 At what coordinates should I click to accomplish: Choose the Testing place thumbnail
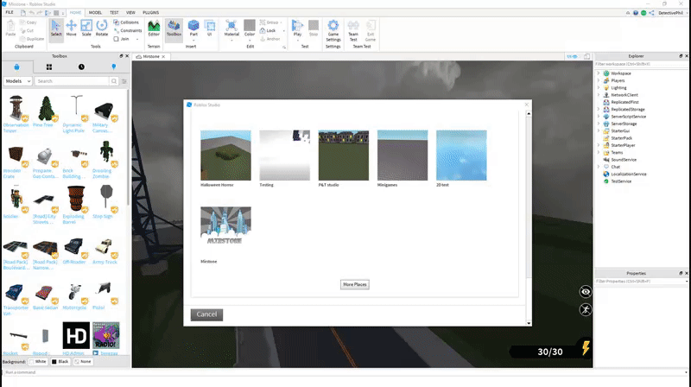pos(285,155)
